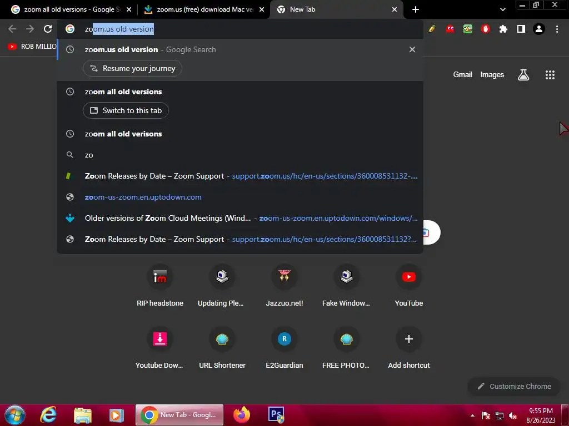Click the yellow pencil extension icon
Image resolution: width=569 pixels, height=426 pixels.
click(x=432, y=29)
